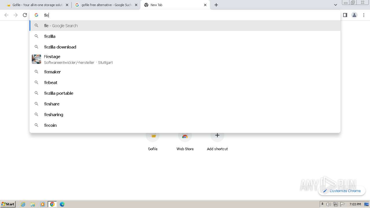Close the gofile free alternative tab
The width and height of the screenshot is (370, 208).
coord(136,5)
